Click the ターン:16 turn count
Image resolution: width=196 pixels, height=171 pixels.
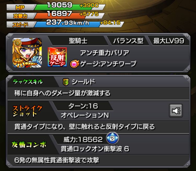click(83, 106)
